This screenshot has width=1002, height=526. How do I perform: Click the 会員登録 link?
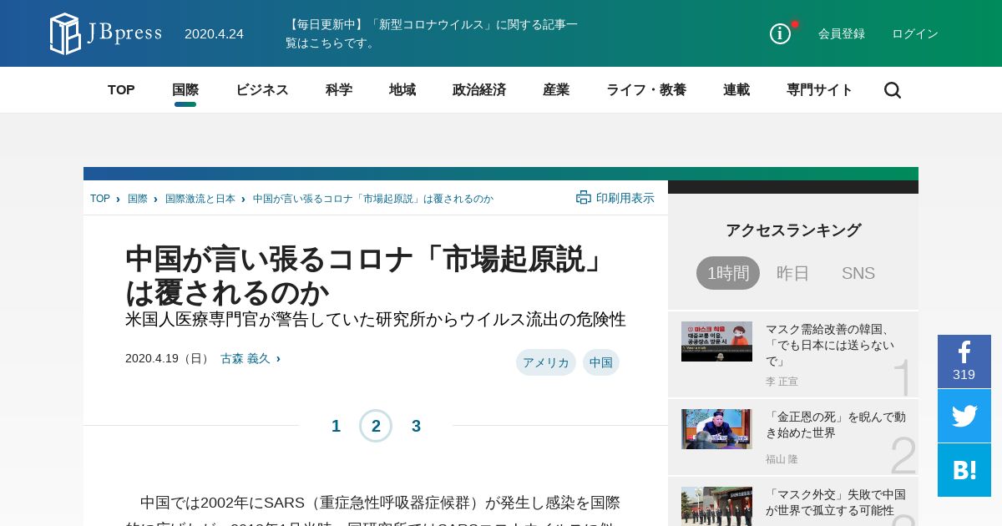842,33
